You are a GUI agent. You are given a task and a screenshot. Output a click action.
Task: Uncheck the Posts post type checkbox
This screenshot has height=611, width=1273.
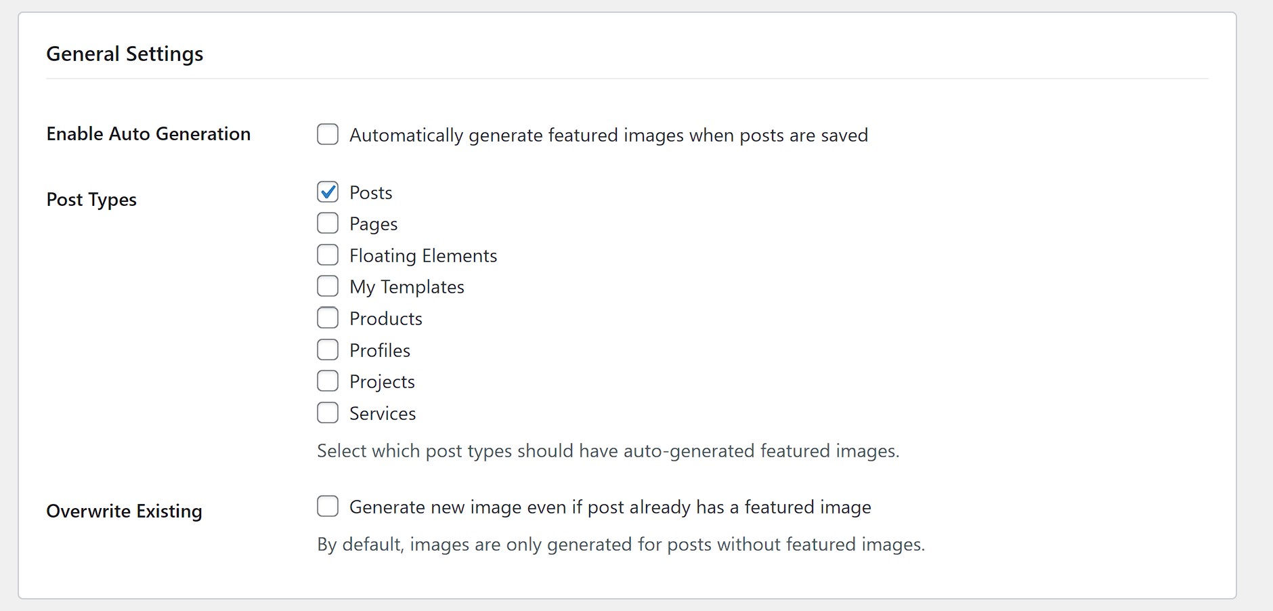(328, 192)
